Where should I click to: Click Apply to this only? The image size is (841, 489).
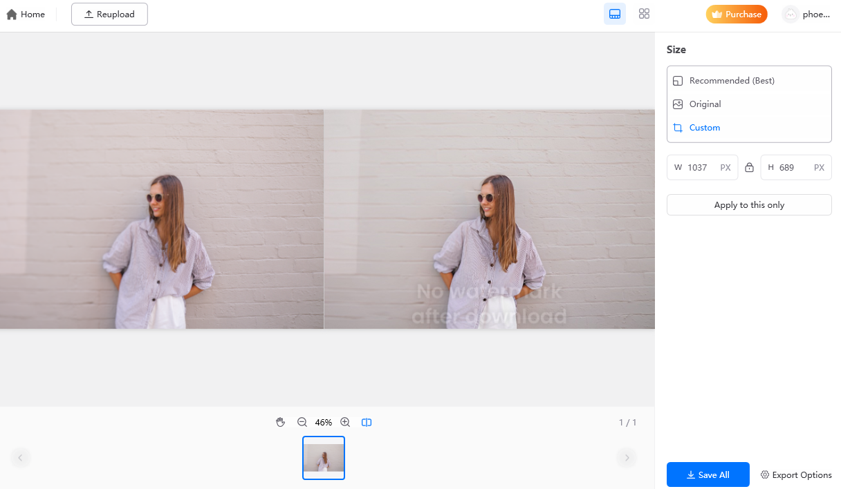point(749,205)
